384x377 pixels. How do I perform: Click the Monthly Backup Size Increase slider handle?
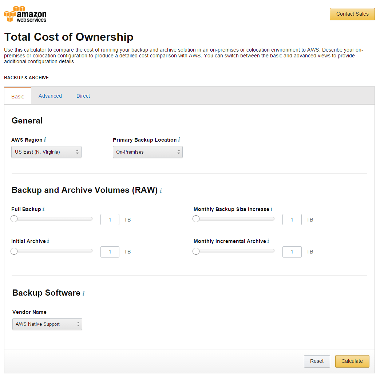(x=196, y=219)
